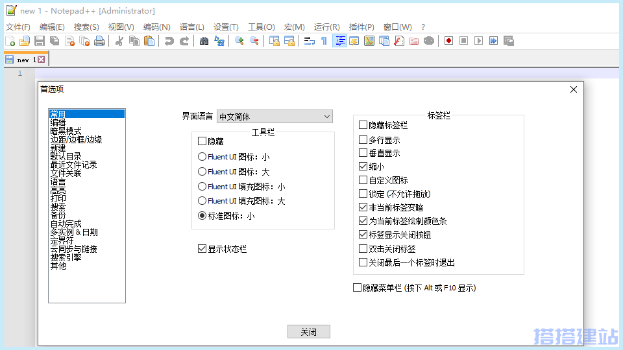Image resolution: width=623 pixels, height=350 pixels.
Task: Select 云同步与链接 in preferences list
Action: click(74, 249)
